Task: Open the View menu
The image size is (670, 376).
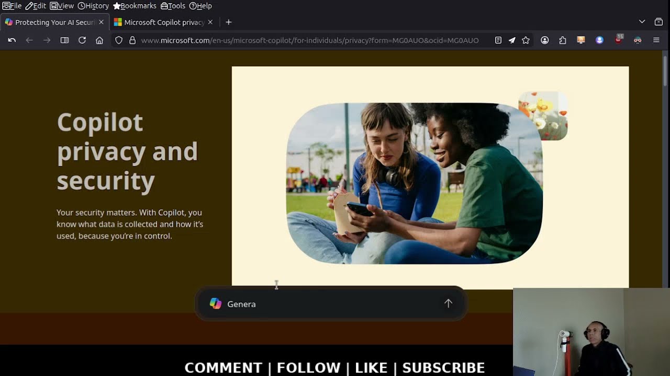Action: (62, 6)
